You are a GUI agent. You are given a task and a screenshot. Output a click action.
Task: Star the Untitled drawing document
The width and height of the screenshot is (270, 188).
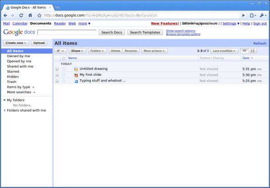[x=63, y=69]
